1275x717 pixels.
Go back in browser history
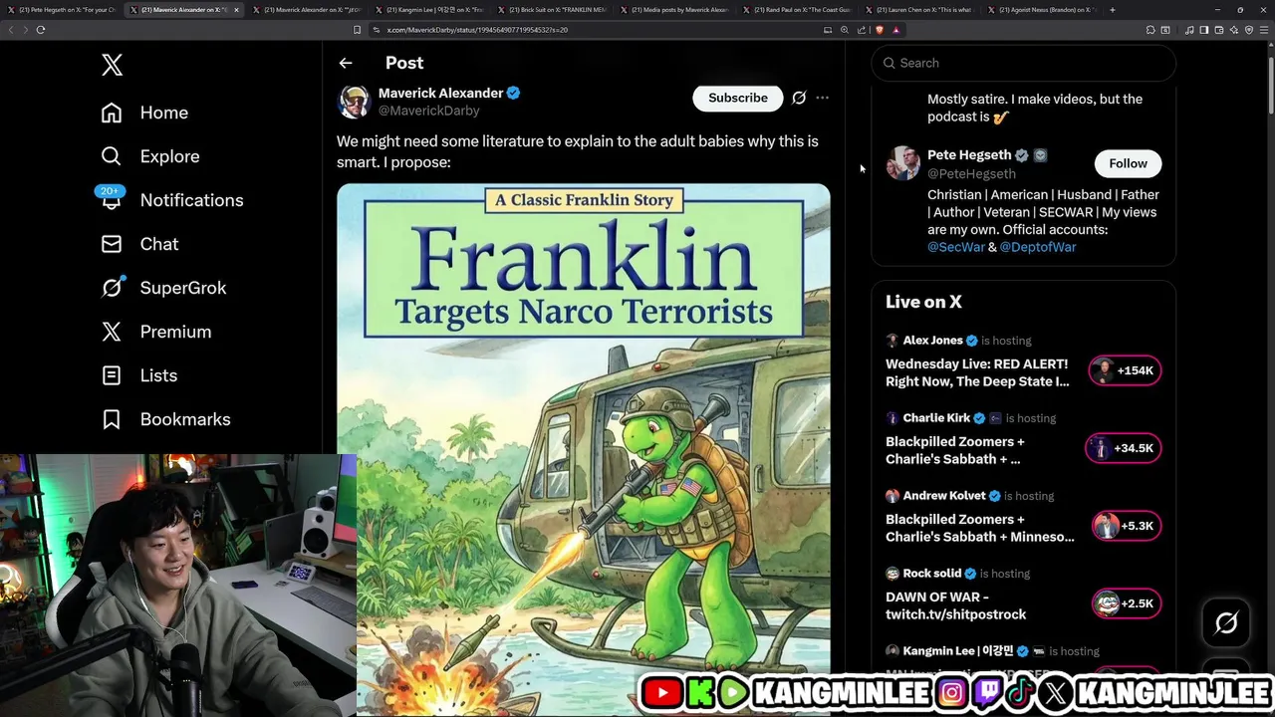11,30
